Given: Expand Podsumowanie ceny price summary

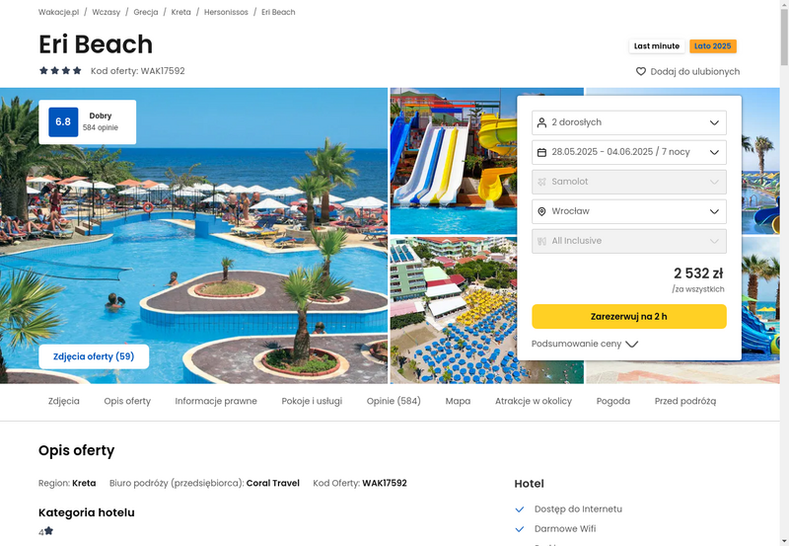Looking at the screenshot, I should [585, 344].
